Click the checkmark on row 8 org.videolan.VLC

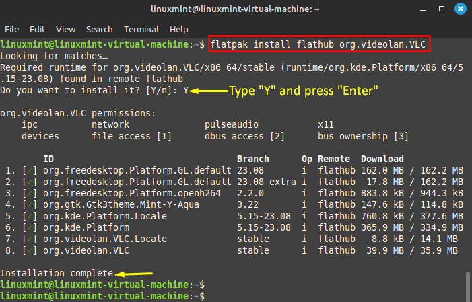coord(26,250)
